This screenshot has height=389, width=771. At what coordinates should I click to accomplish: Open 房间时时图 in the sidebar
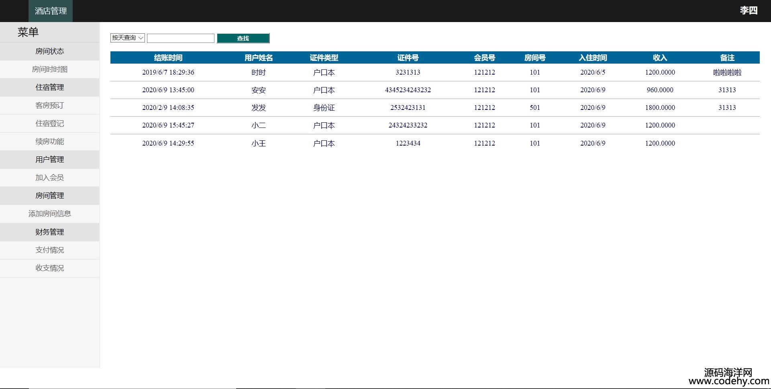(x=50, y=69)
